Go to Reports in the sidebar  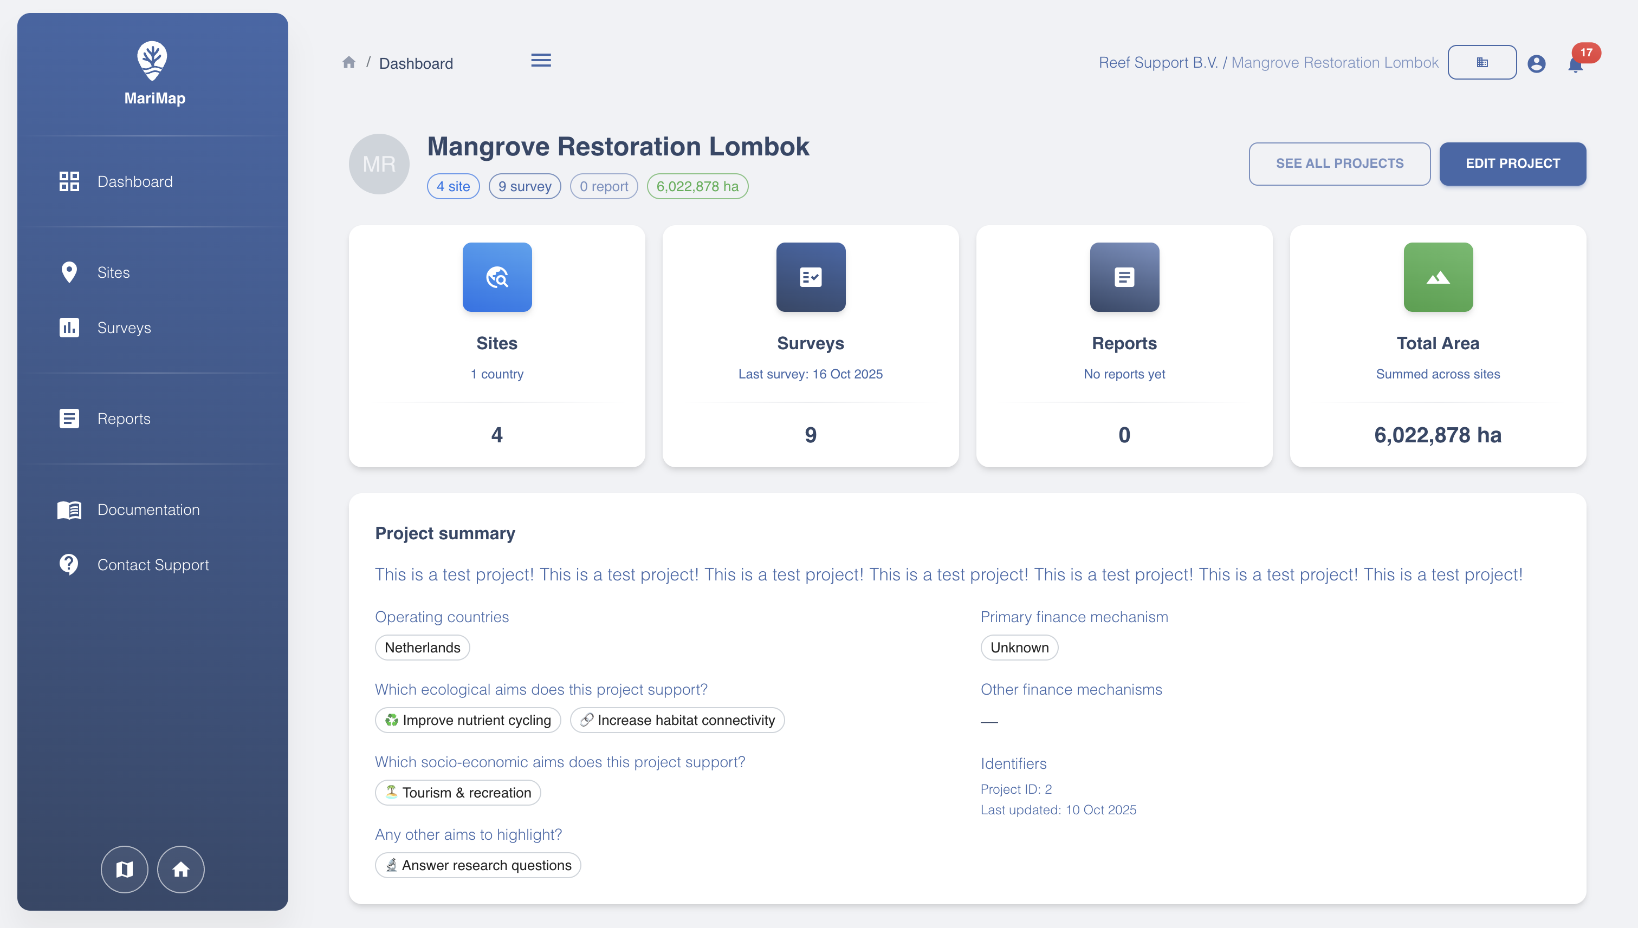pyautogui.click(x=124, y=419)
